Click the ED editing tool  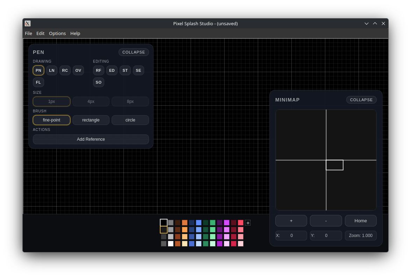click(x=112, y=70)
